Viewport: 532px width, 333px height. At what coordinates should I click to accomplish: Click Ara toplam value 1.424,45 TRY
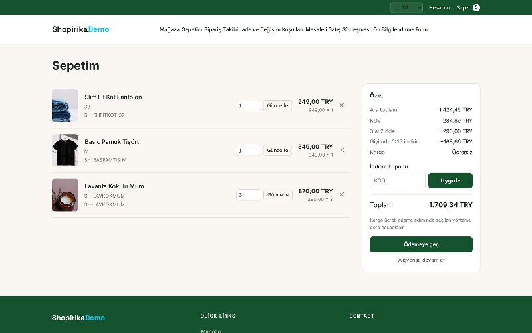click(456, 110)
